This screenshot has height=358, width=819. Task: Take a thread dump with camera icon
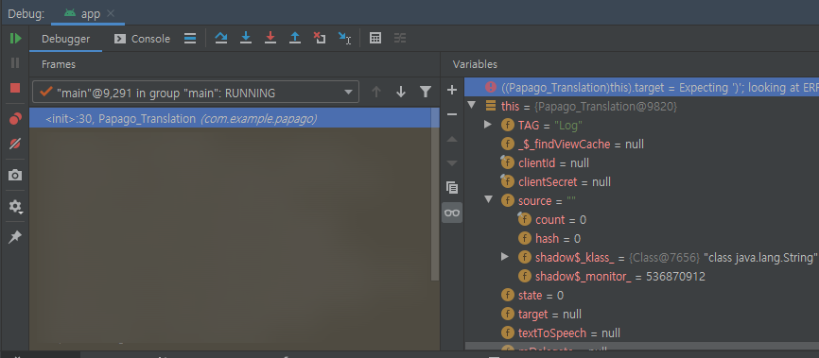tap(15, 175)
